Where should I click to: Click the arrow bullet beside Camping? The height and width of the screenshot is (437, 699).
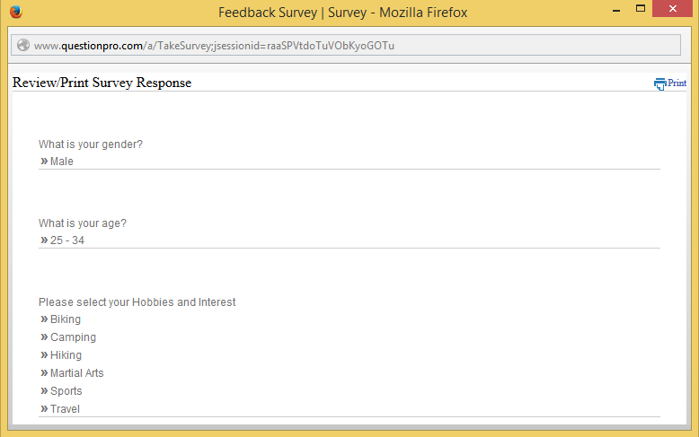coord(44,336)
